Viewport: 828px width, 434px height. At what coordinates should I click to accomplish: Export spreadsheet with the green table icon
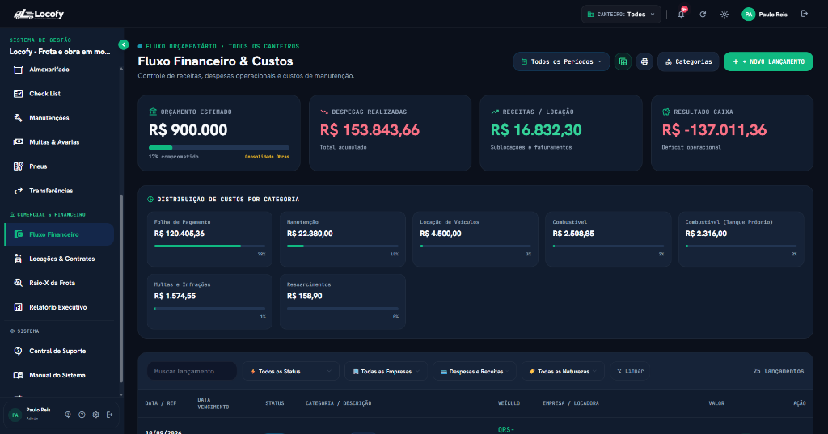(x=623, y=61)
